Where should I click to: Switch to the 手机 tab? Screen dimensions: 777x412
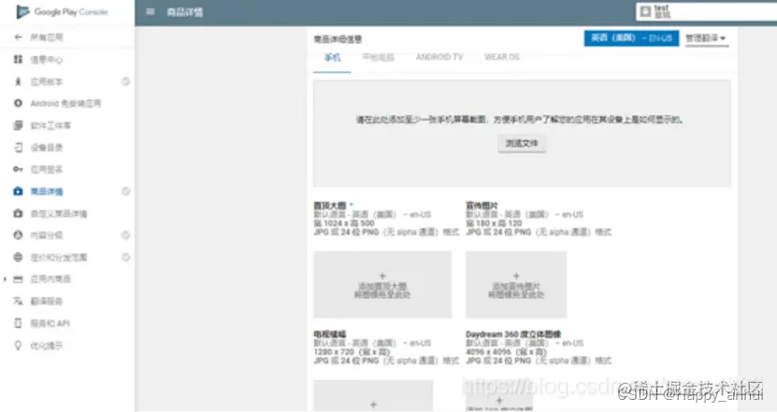click(332, 58)
